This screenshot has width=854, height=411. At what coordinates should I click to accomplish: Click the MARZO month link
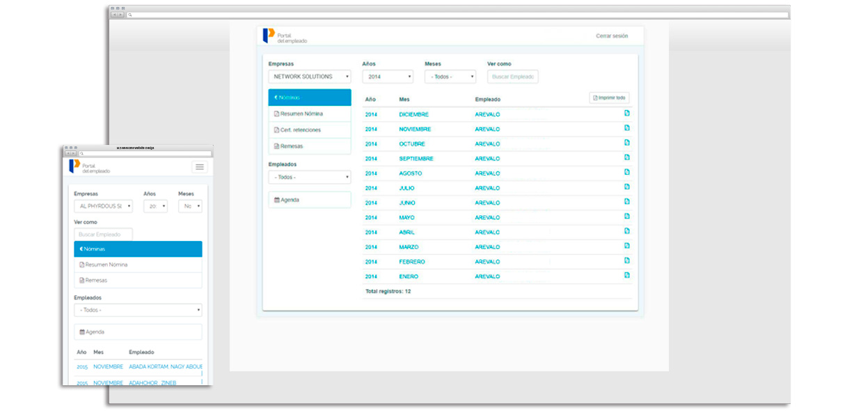pos(409,247)
